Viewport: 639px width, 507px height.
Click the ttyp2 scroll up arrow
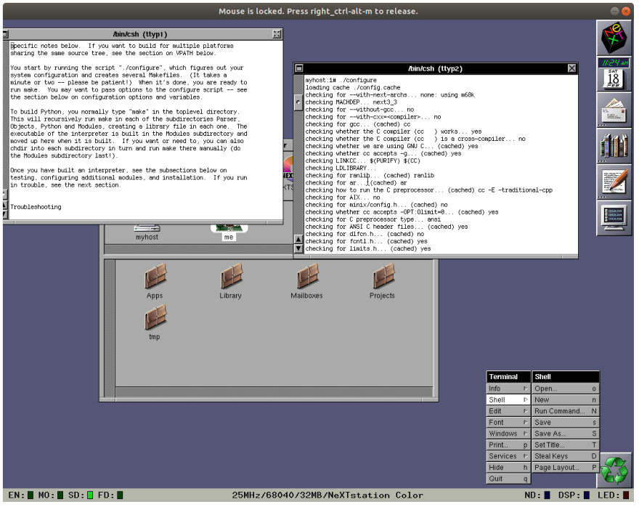(x=298, y=240)
